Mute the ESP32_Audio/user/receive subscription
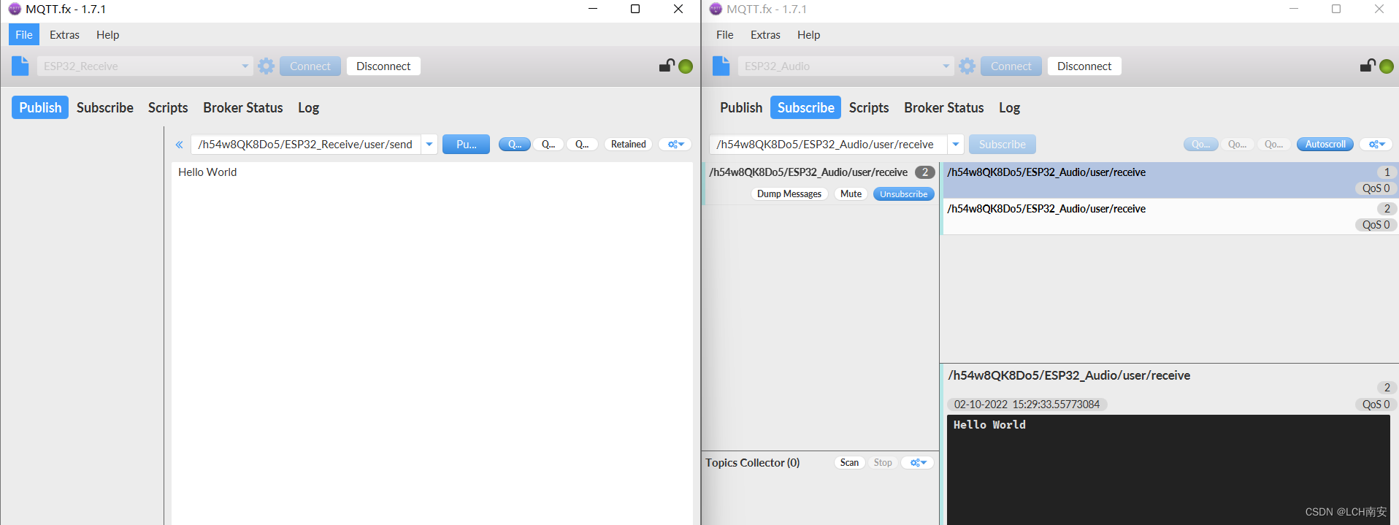The width and height of the screenshot is (1399, 525). tap(851, 194)
